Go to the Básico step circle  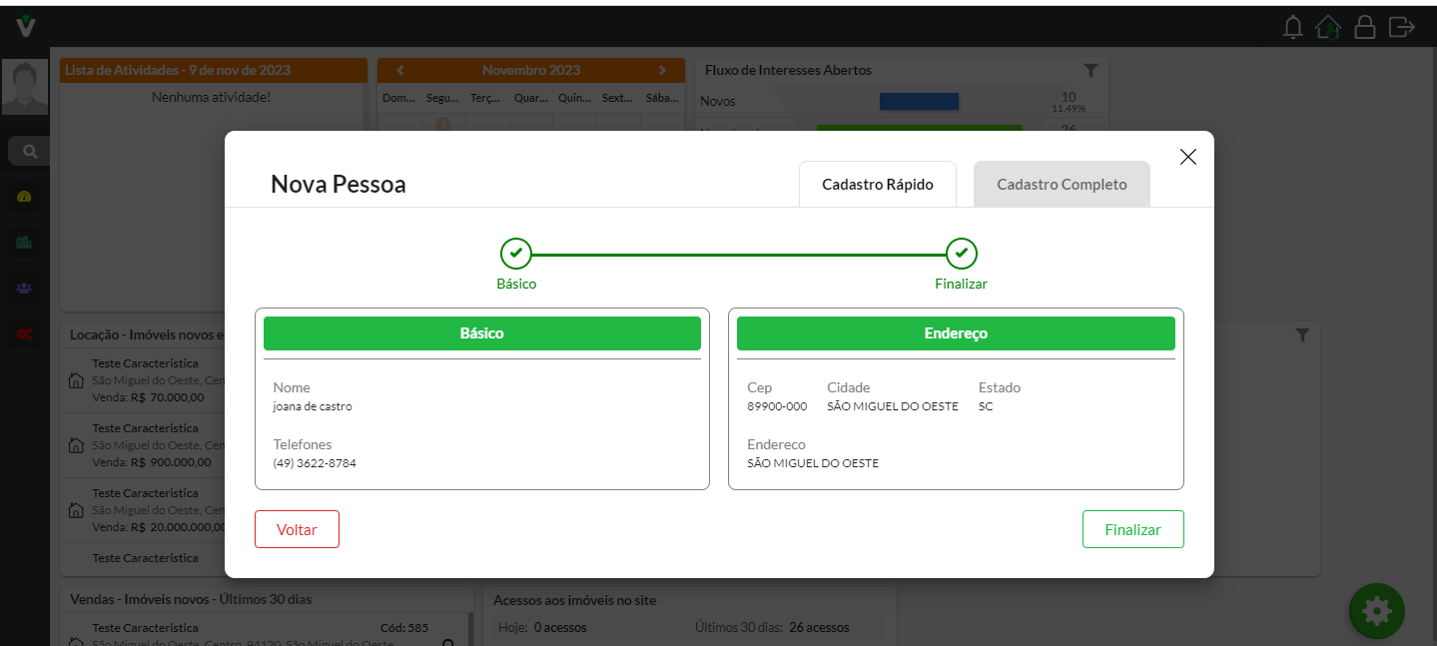[x=516, y=254]
